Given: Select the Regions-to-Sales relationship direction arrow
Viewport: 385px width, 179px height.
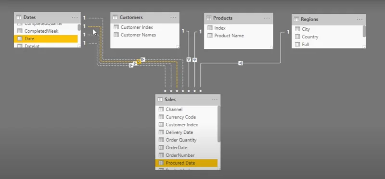Looking at the screenshot, I should pyautogui.click(x=240, y=63).
